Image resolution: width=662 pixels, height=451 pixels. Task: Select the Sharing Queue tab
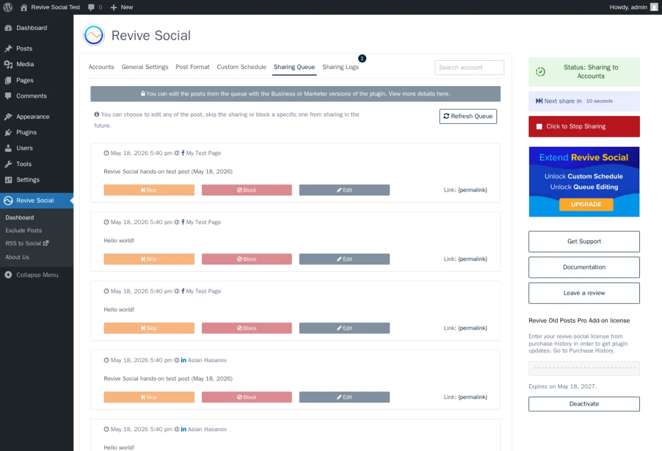[295, 67]
